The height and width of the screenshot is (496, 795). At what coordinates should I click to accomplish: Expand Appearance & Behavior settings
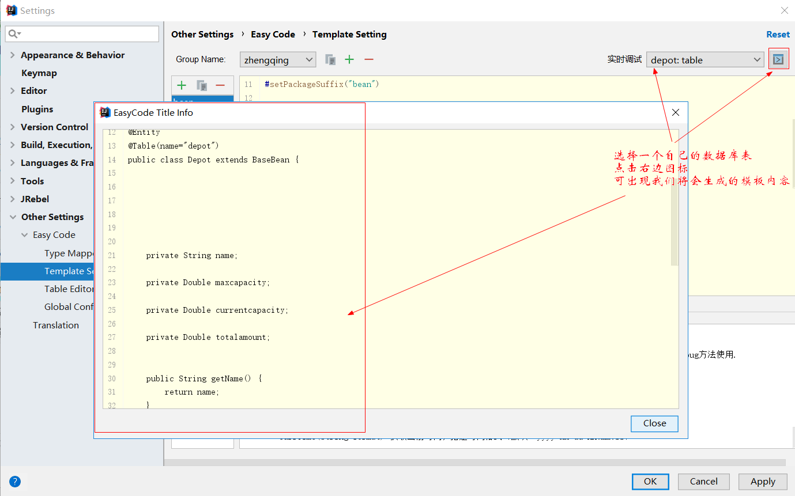pyautogui.click(x=13, y=55)
